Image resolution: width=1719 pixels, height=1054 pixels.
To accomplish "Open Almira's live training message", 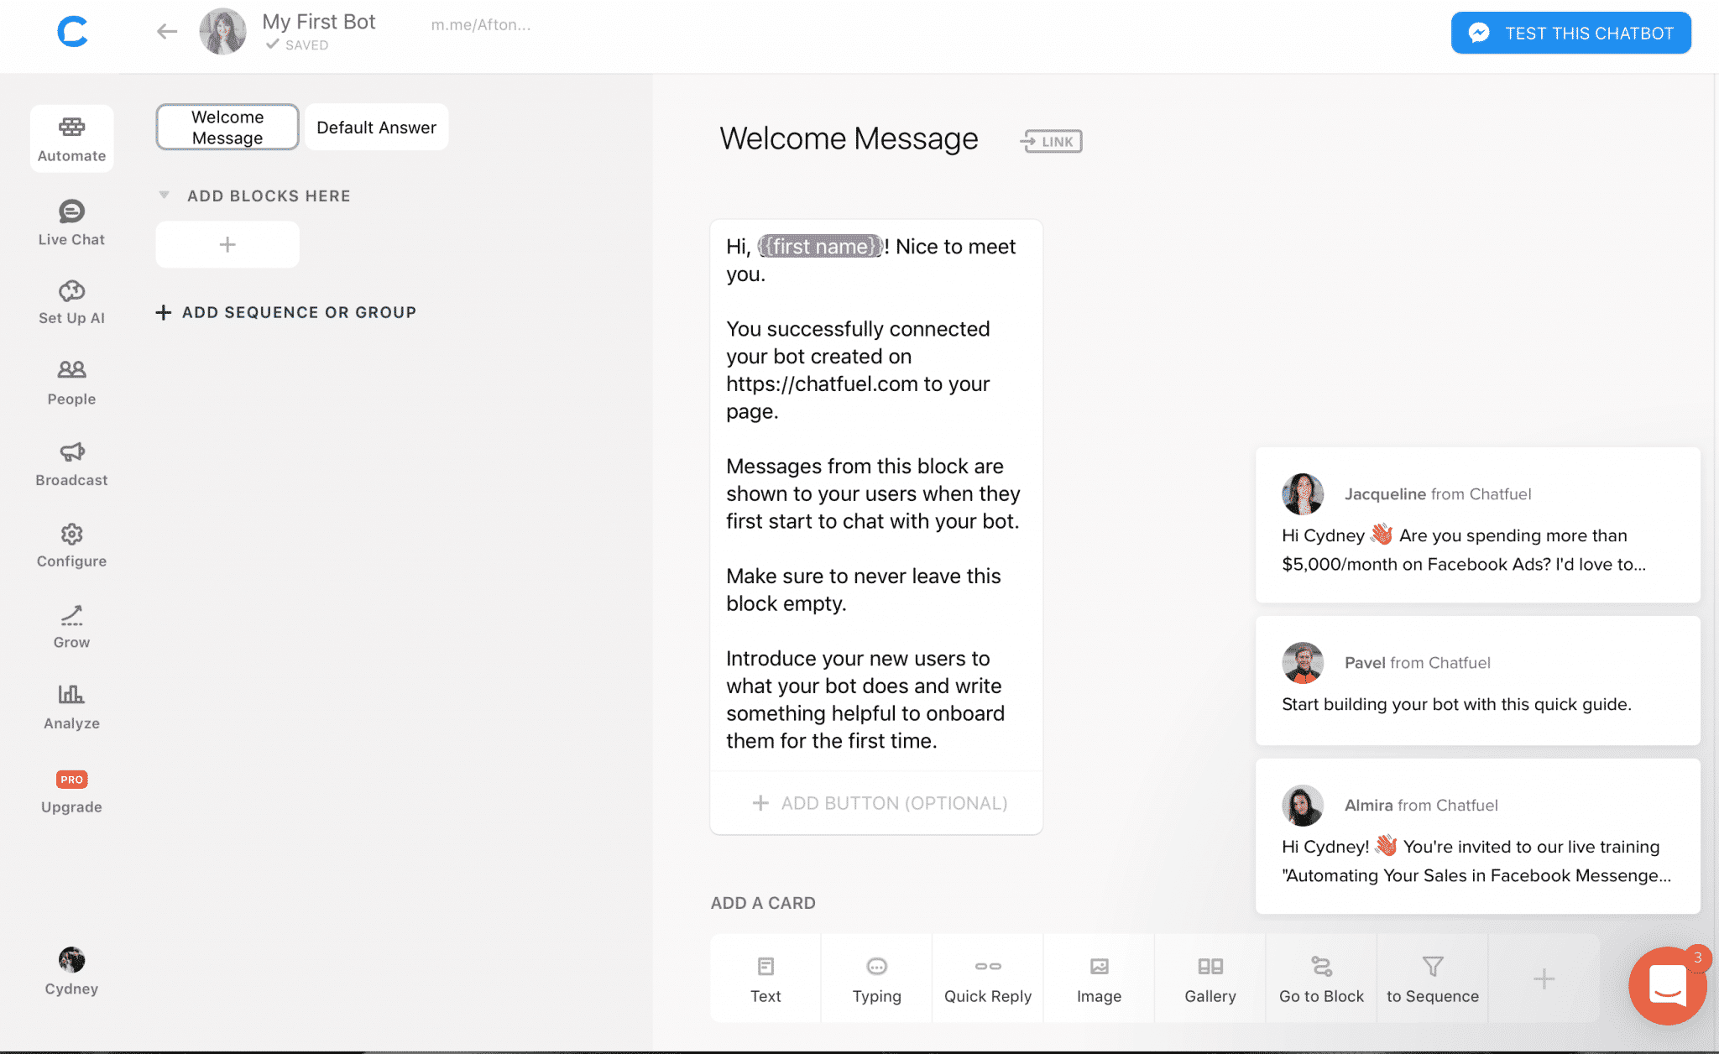I will [x=1477, y=837].
